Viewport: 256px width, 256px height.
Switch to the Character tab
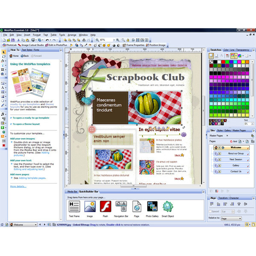pos(234,198)
